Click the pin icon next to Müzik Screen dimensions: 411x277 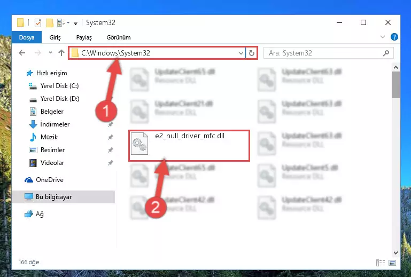coord(111,137)
